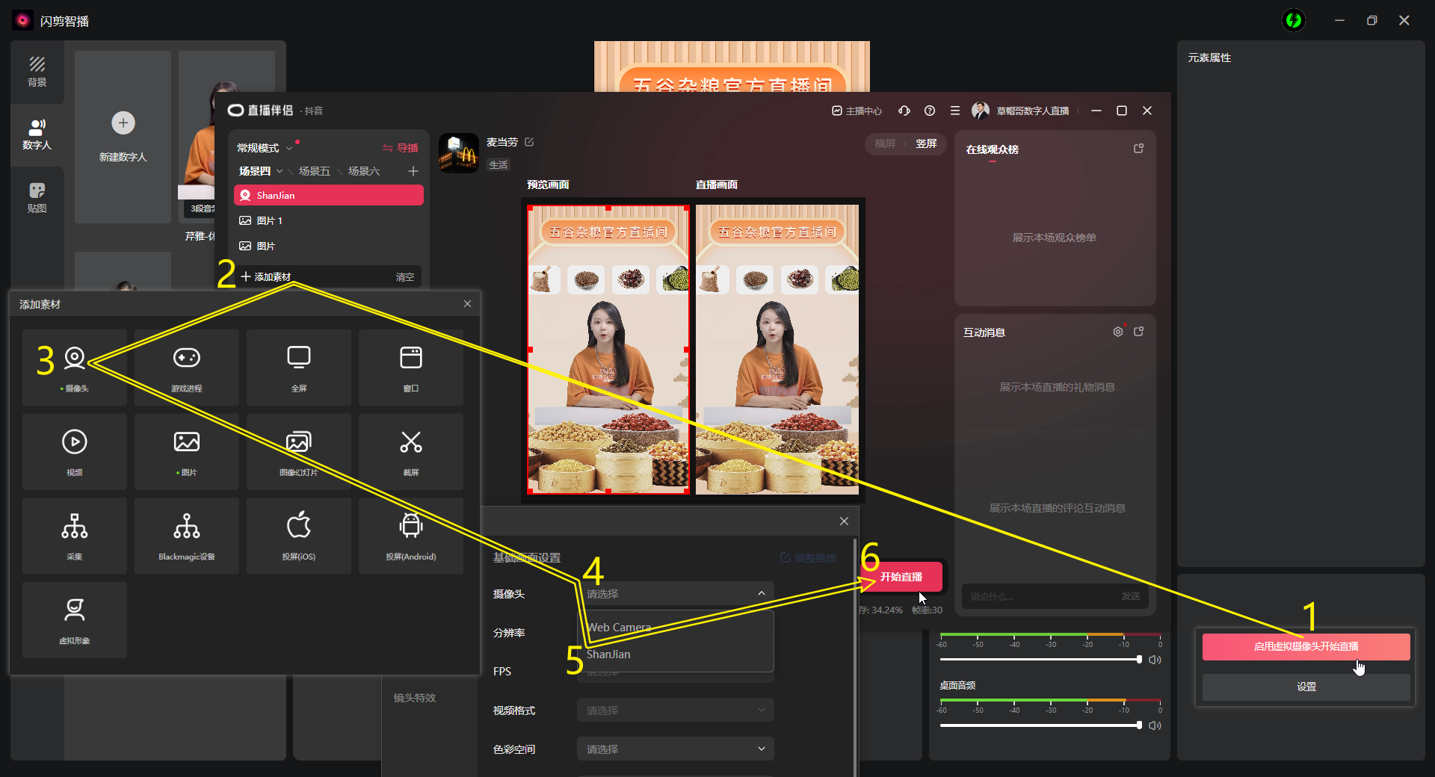The image size is (1435, 777).
Task: Switch to the 场景五 scene tab
Action: coord(314,171)
